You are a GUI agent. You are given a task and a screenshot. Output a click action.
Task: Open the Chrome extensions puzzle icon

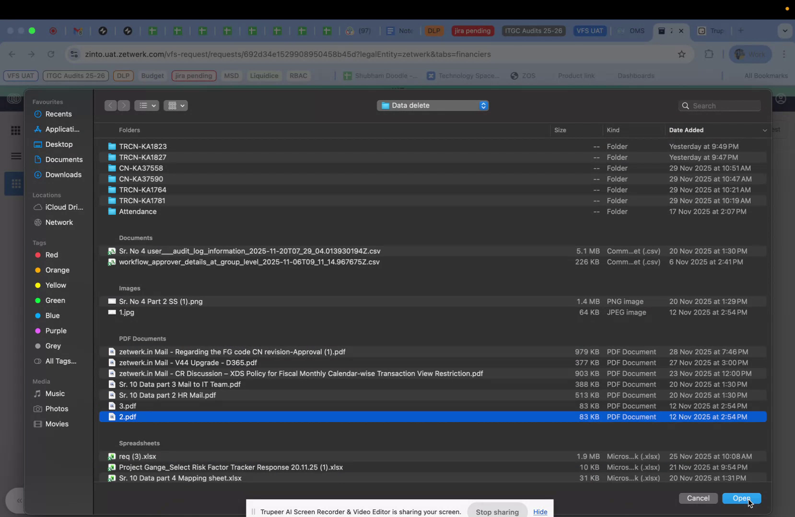[709, 54]
